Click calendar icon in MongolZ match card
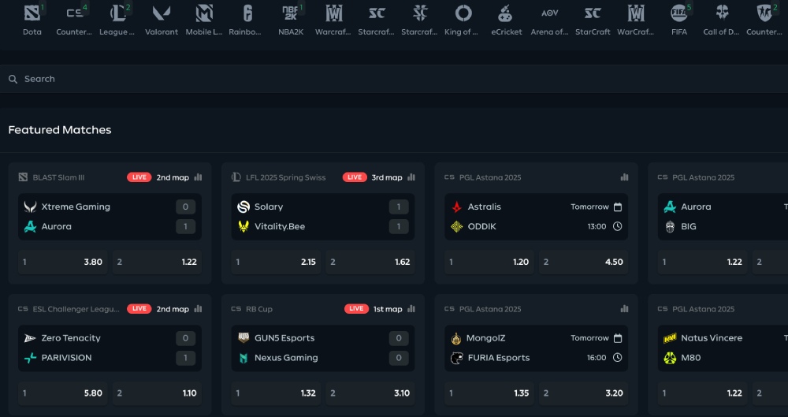 (x=618, y=338)
